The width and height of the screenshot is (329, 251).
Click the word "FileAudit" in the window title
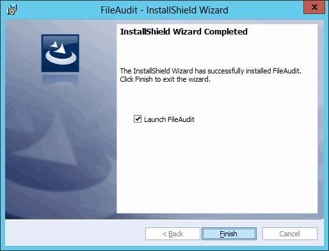[119, 10]
